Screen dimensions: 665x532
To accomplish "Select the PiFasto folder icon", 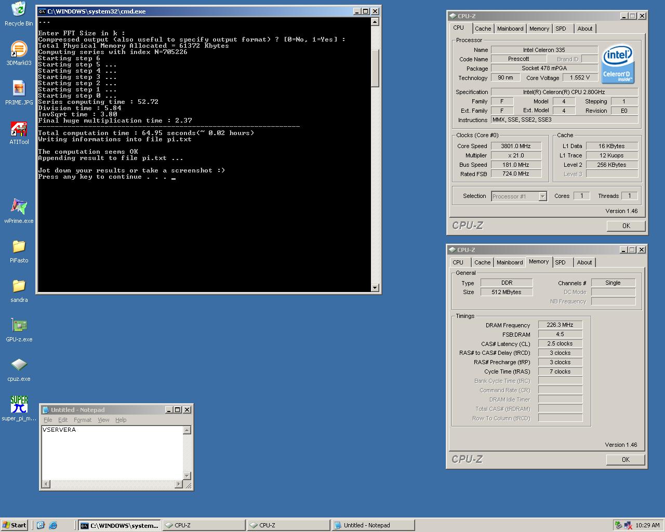I will click(x=19, y=251).
